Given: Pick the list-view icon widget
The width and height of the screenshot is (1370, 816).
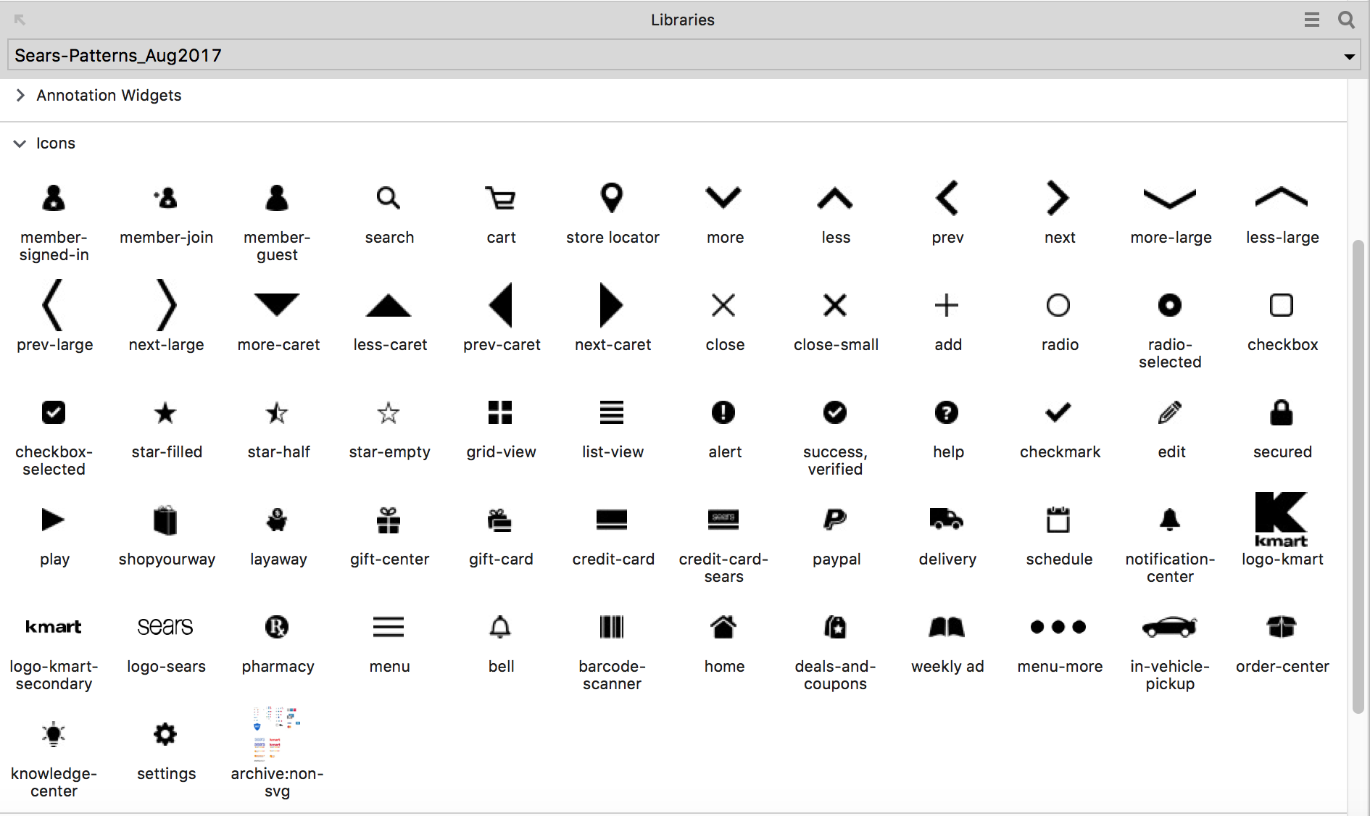Looking at the screenshot, I should pos(612,412).
